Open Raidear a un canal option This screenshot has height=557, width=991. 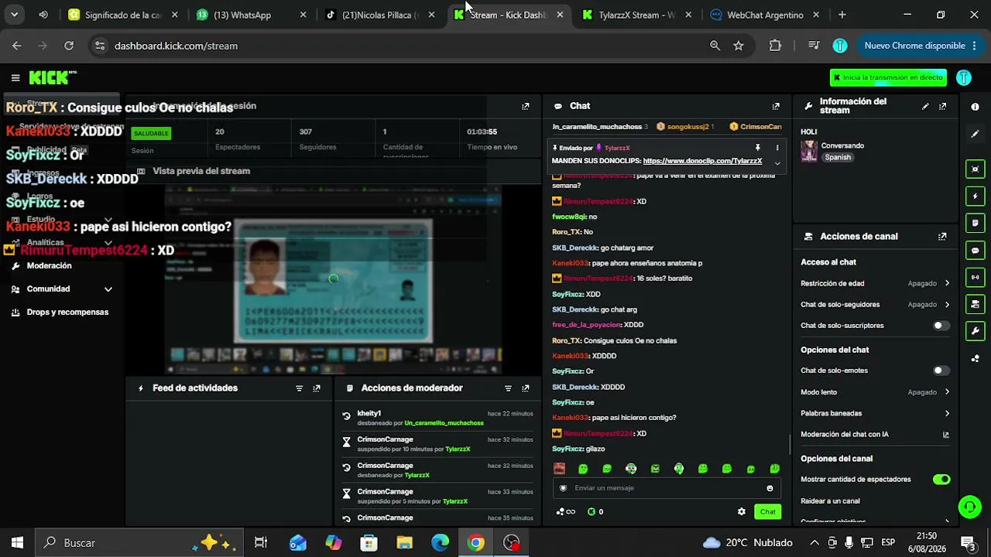tap(875, 501)
